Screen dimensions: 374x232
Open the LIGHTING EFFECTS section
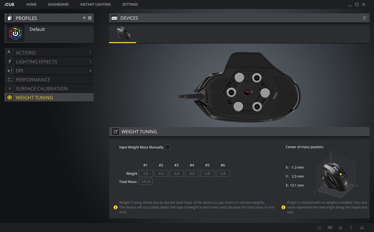[49, 62]
